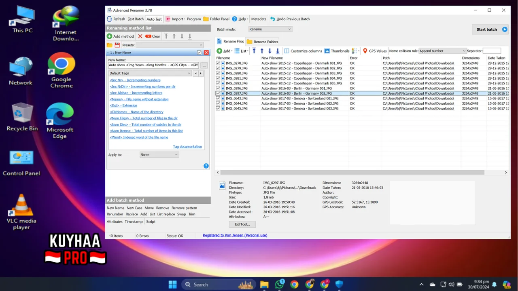Click Registered to Kim Jensen link
The image size is (518, 291).
235,235
